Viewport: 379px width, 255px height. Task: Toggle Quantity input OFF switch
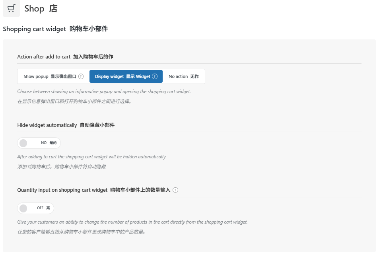pyautogui.click(x=35, y=208)
